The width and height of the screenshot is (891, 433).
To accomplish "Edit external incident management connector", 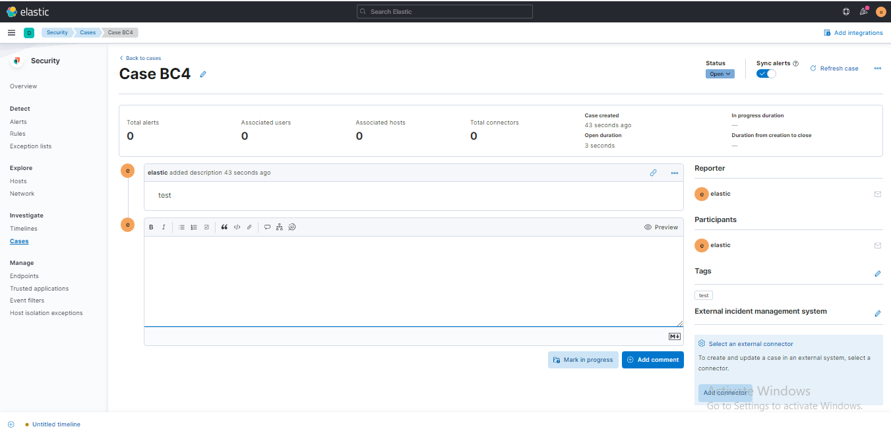I will [878, 314].
